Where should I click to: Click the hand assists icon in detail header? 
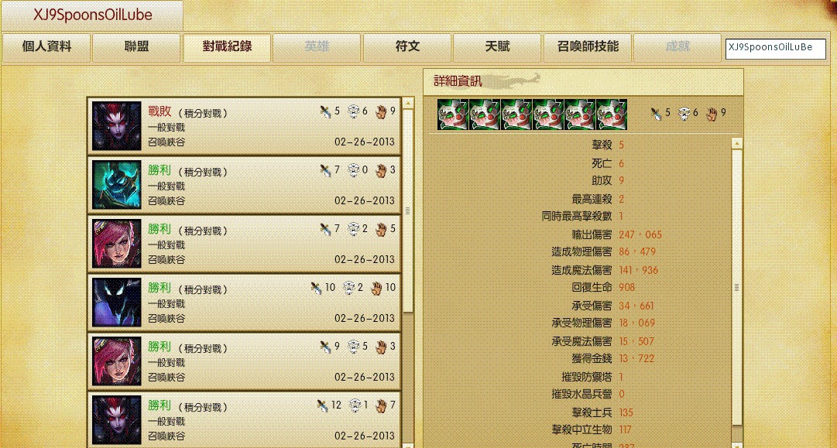pos(712,113)
